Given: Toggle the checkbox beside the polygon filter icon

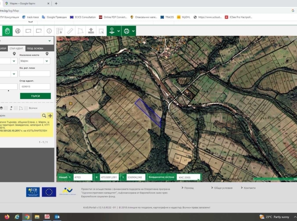Looking at the screenshot, I should pos(16,108).
